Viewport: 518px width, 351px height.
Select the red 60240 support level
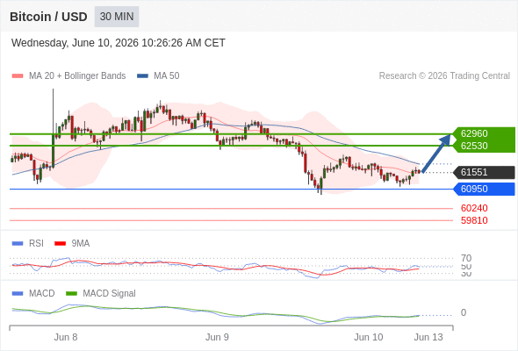(x=474, y=208)
